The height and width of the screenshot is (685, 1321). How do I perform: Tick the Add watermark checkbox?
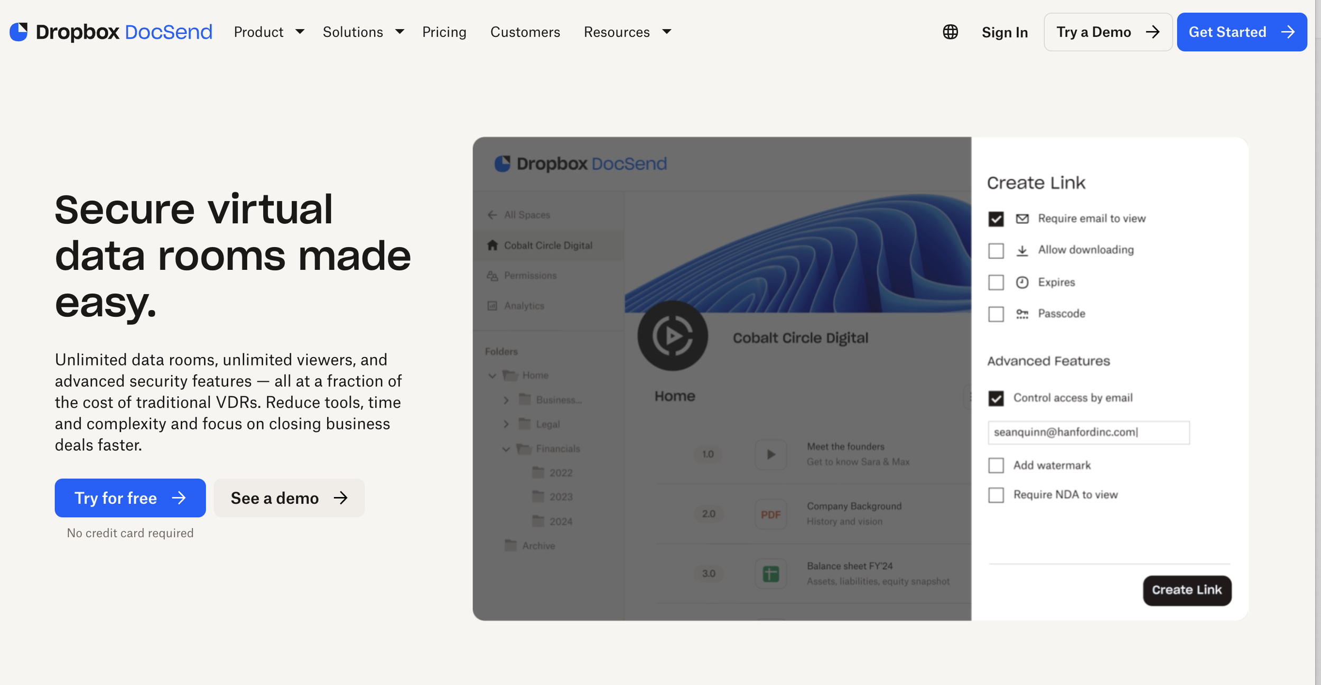point(996,465)
